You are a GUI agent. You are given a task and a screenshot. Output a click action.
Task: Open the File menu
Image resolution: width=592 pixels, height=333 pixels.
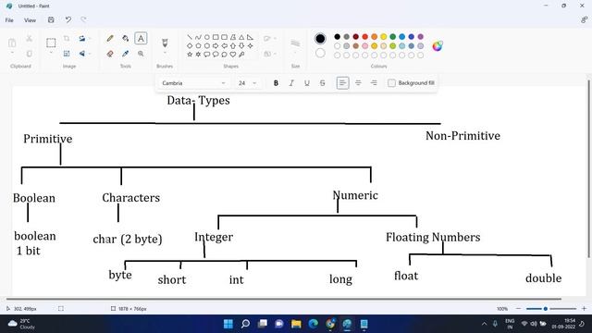click(9, 20)
